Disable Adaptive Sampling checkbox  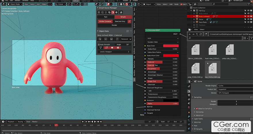click(197, 108)
